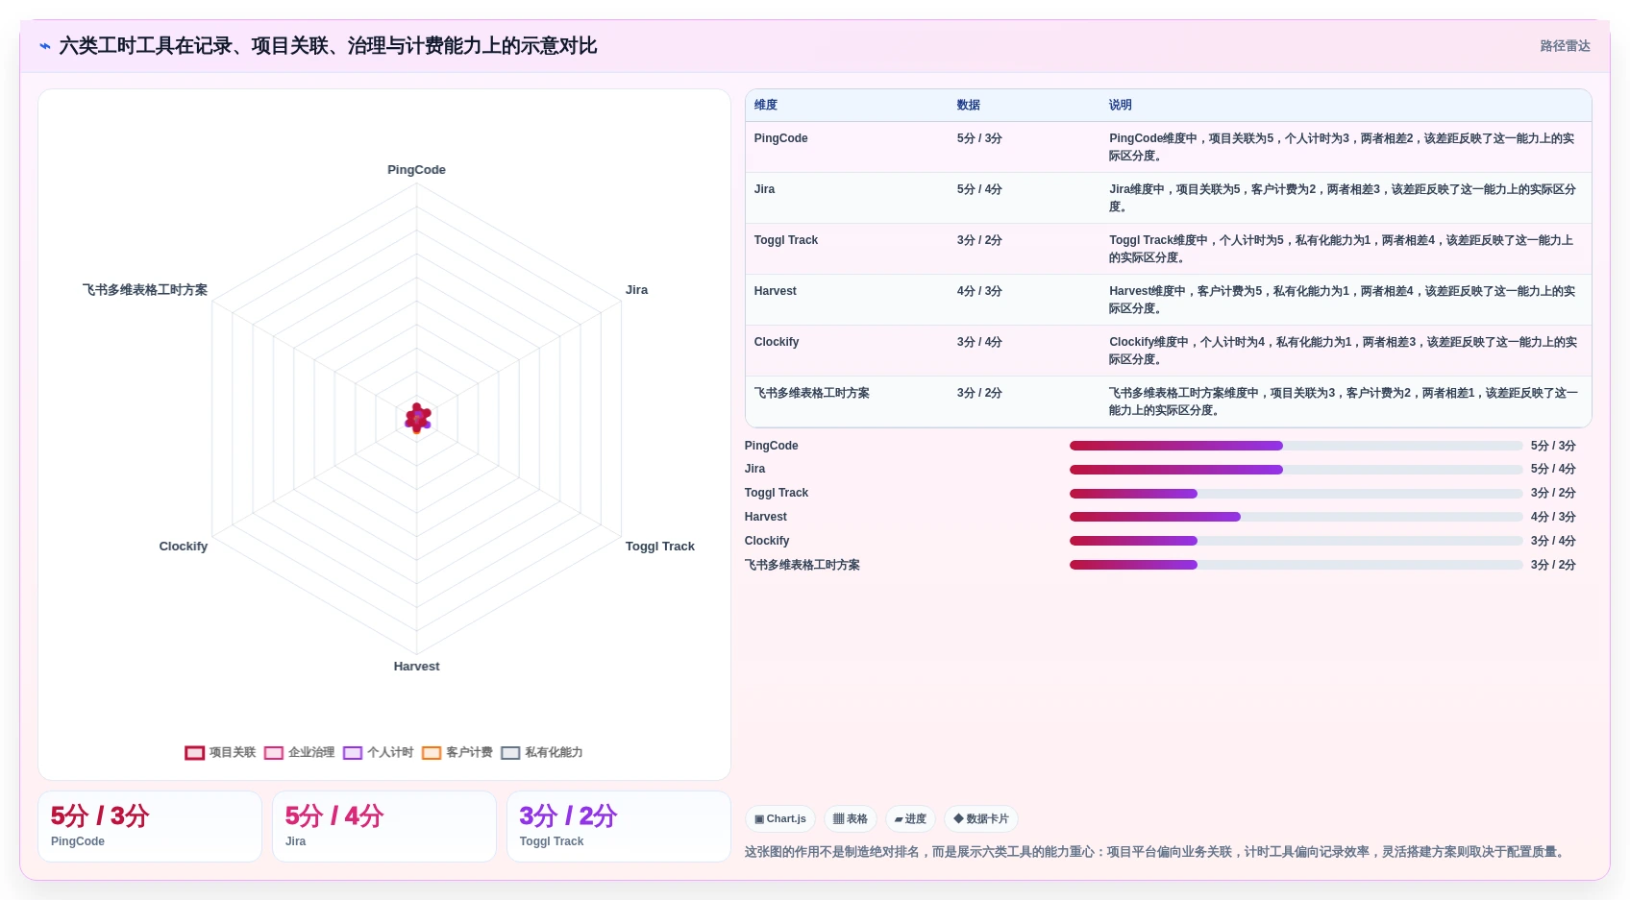Click the Toggl Track progress bar
Screen dimensions: 1630x900
[1296, 494]
